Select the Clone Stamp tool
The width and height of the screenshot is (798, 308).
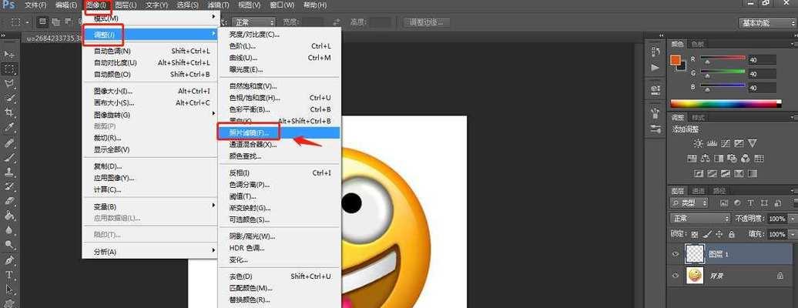9,172
